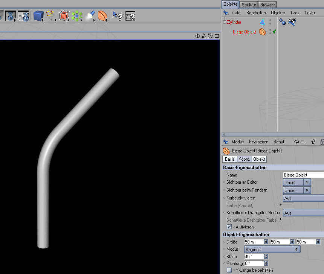Click the viewport move camera icon
This screenshot has height=274, width=324.
pos(197,36)
